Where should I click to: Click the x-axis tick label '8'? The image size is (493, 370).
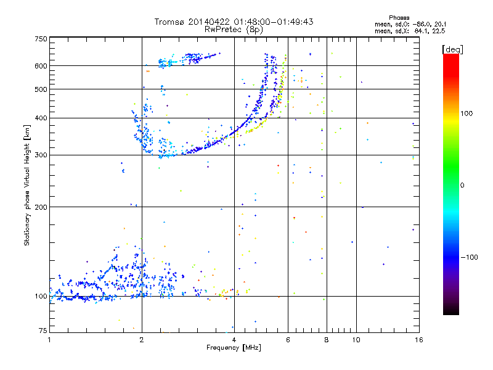pos(327,340)
